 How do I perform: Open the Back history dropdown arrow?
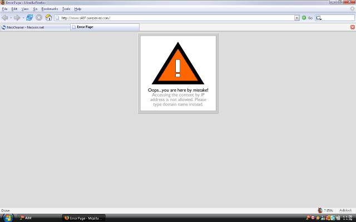pos(11,18)
